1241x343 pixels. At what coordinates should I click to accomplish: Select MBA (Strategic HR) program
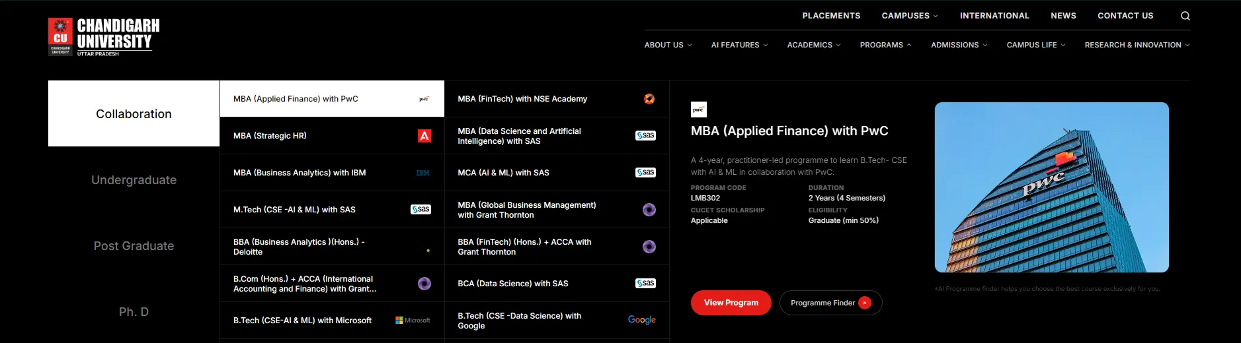tap(332, 136)
